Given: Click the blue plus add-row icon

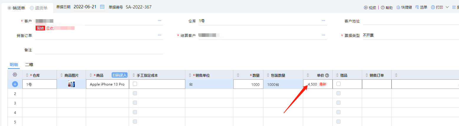Looking at the screenshot, I should click(x=15, y=84).
